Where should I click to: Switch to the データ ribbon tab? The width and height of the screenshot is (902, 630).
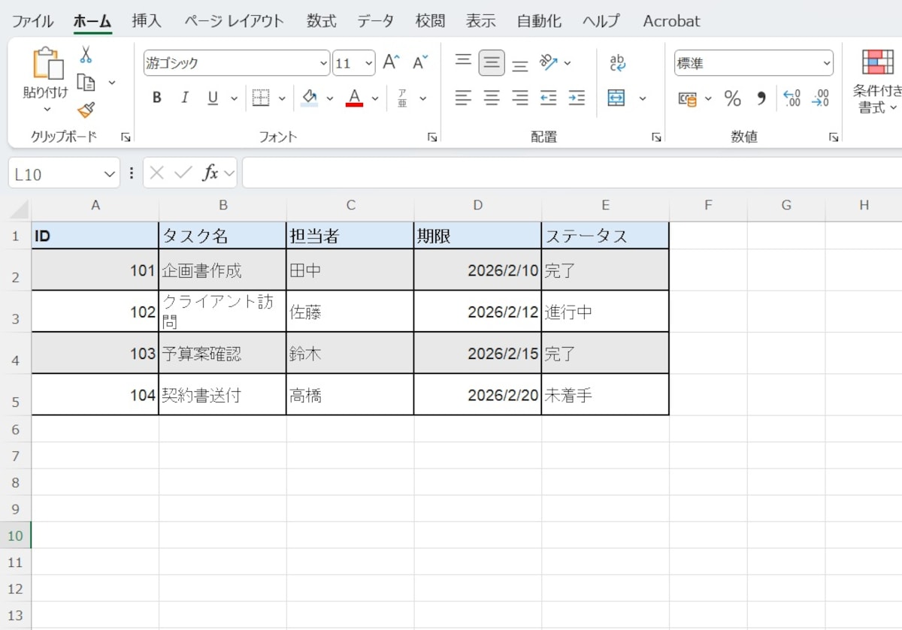point(375,21)
